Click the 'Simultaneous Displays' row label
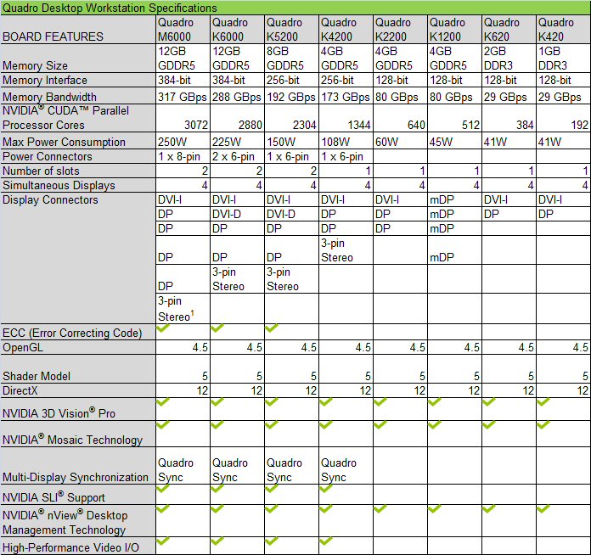Image resolution: width=591 pixels, height=555 pixels. pyautogui.click(x=59, y=185)
